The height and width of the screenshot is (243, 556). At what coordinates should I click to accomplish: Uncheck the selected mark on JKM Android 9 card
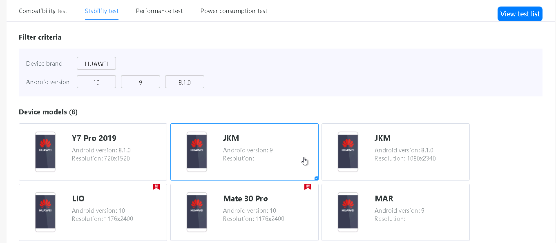tap(316, 178)
